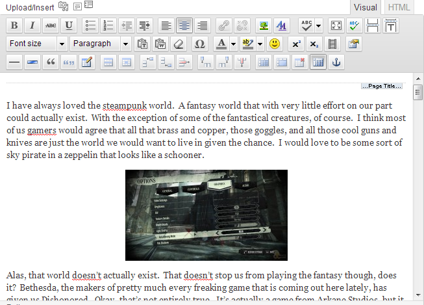The height and width of the screenshot is (305, 424).
Task: Align text right
Action: (x=203, y=25)
